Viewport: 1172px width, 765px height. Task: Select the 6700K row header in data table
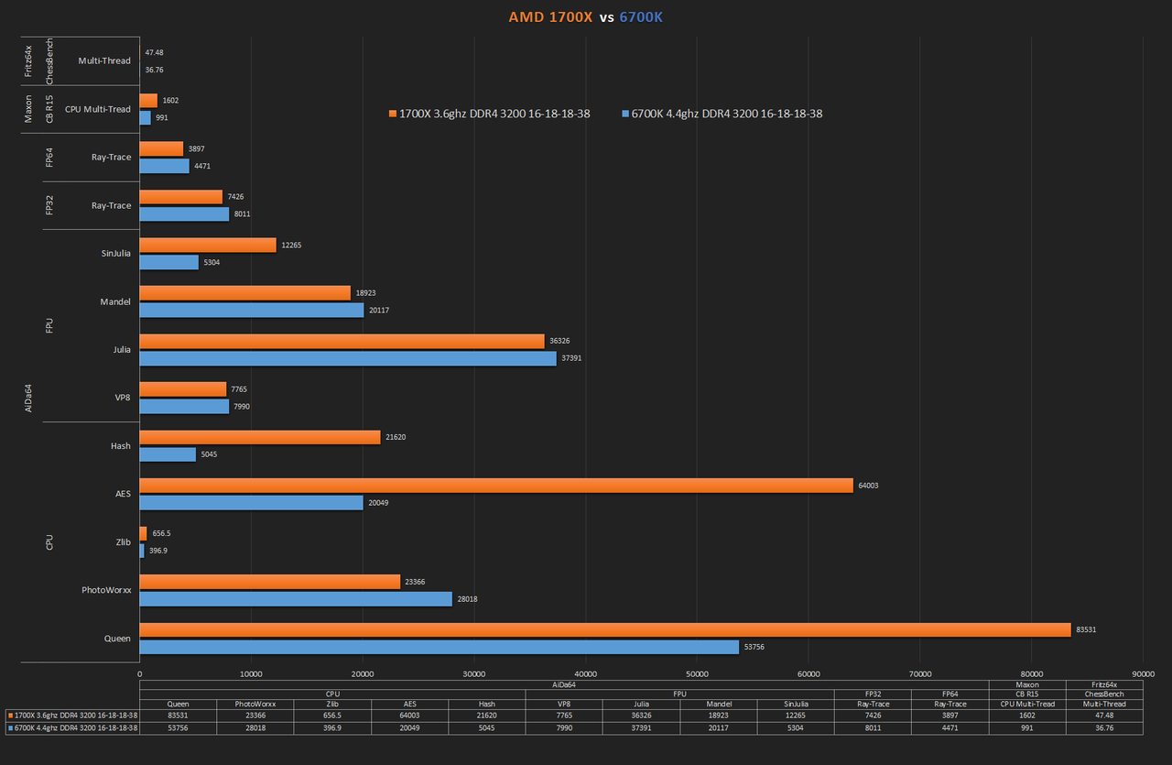coord(71,727)
